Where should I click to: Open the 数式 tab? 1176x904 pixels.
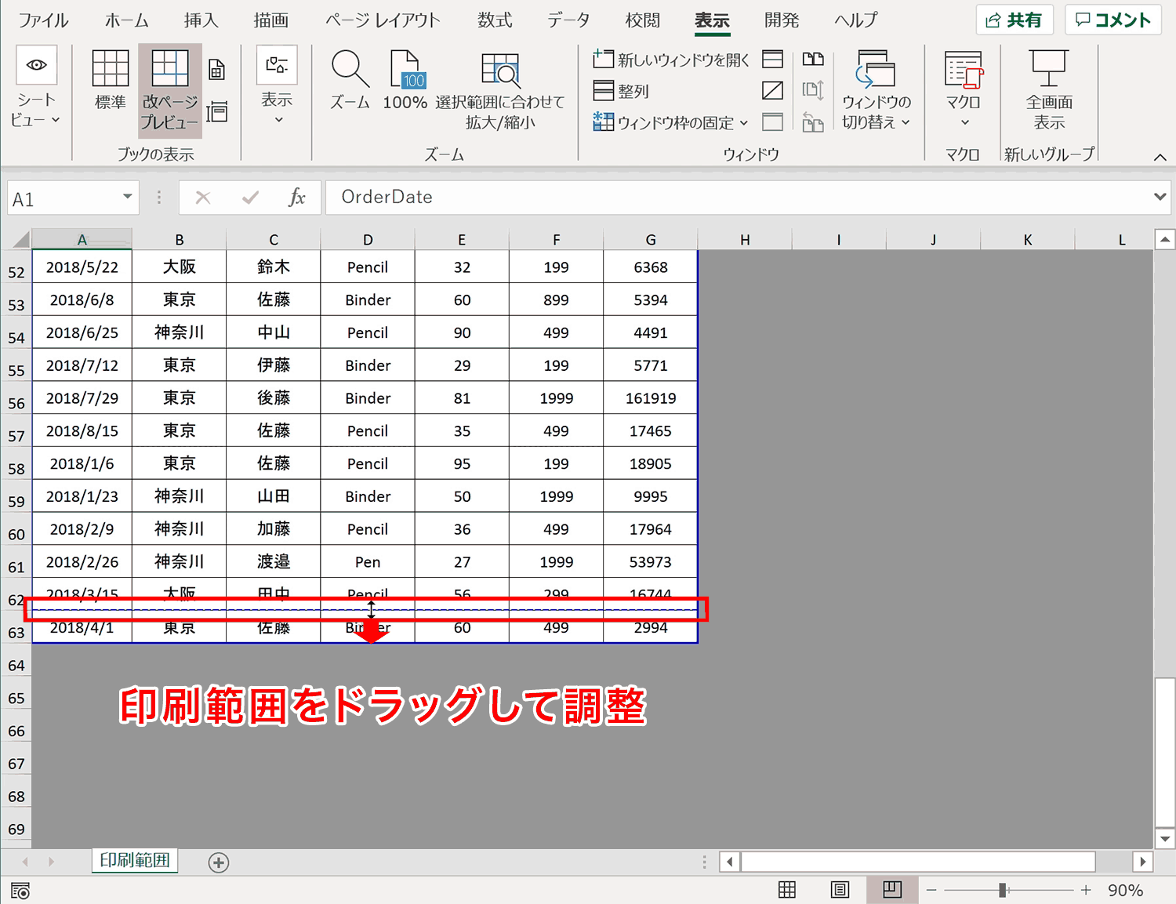pos(495,20)
